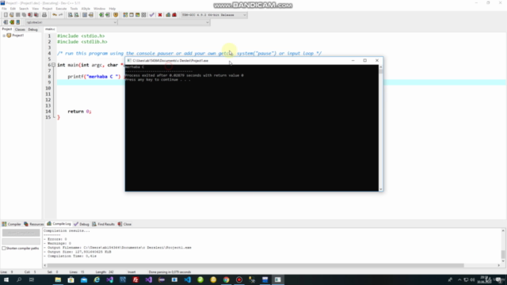
Task: Click the console window vertical scrollbar
Action: 380,127
